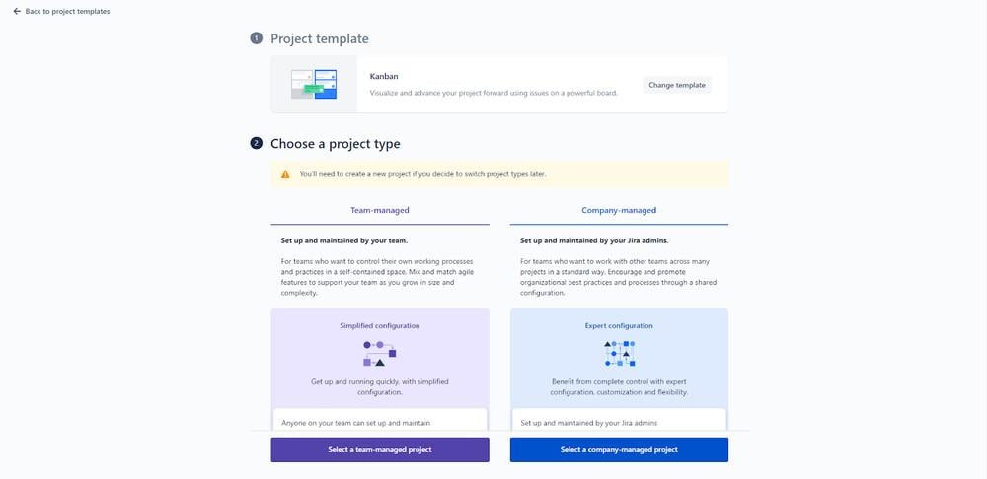This screenshot has width=987, height=479.
Task: Click the step 1 number badge
Action: pos(257,38)
